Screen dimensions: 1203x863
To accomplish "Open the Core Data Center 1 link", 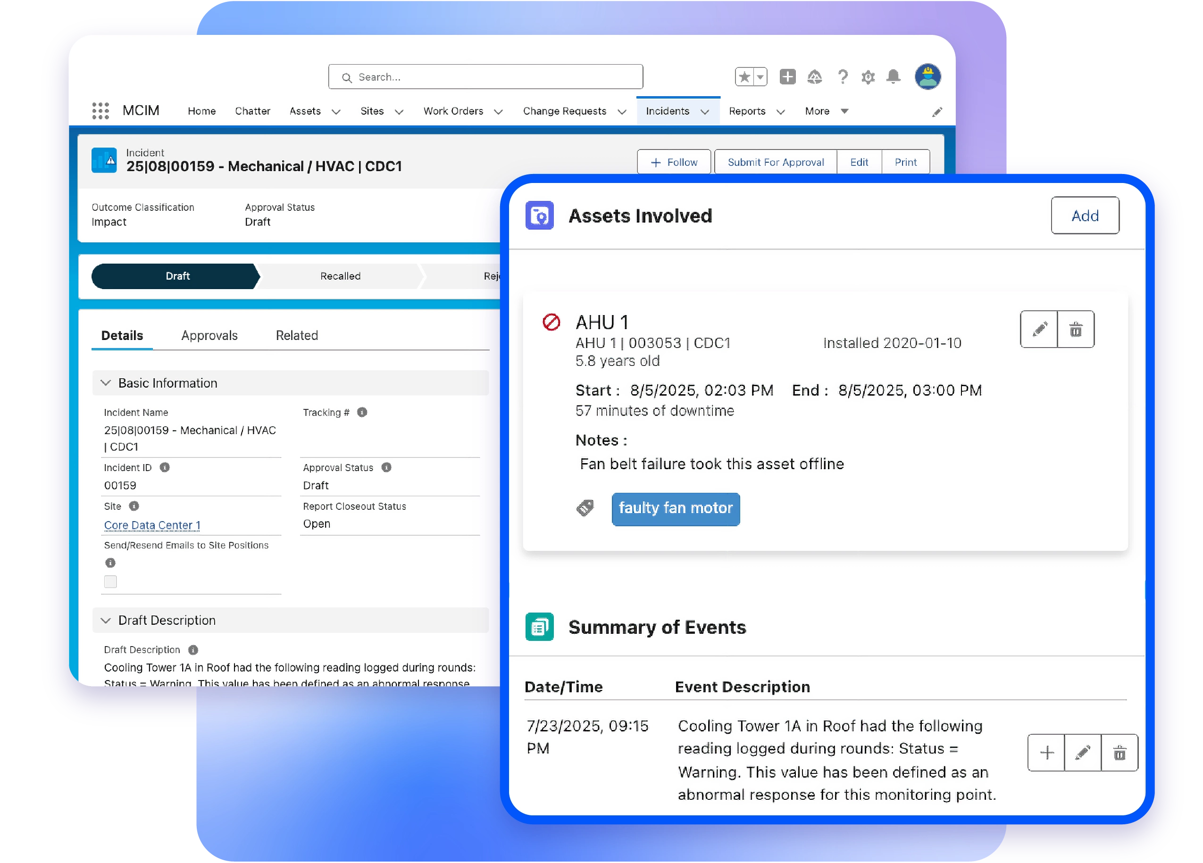I will coord(152,525).
